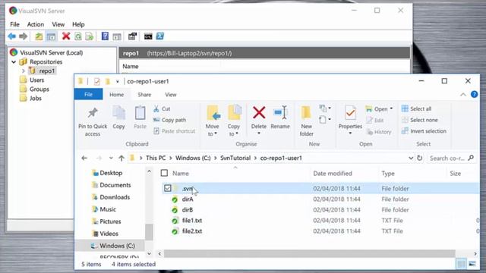The height and width of the screenshot is (273, 486).
Task: Open View menu in VisualSVN Server
Action: [58, 24]
